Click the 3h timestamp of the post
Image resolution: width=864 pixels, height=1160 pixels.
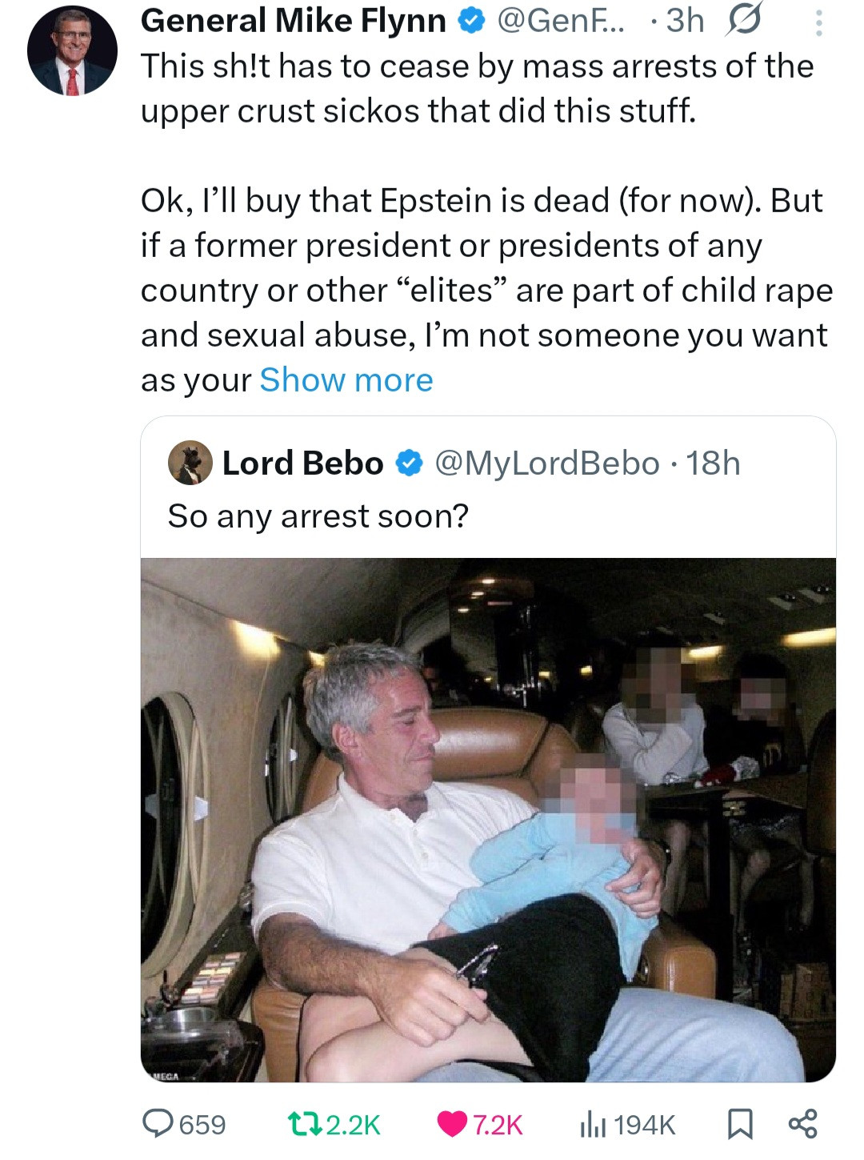(x=685, y=22)
